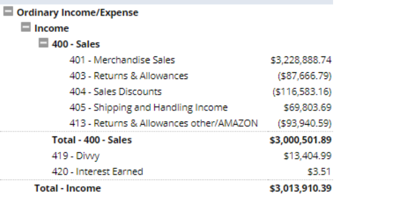Click the ($87,666.79) returns amount
The image size is (404, 197).
(305, 76)
